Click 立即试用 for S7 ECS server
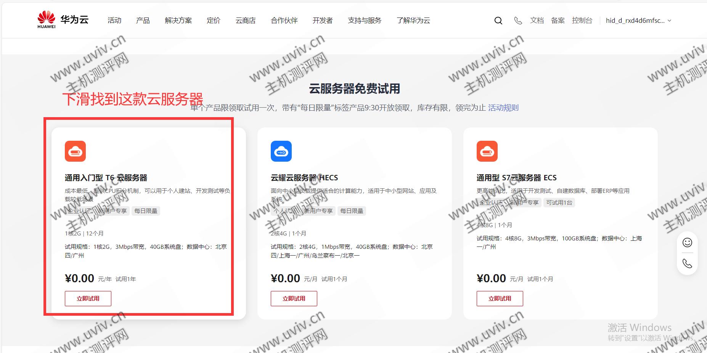 point(500,299)
